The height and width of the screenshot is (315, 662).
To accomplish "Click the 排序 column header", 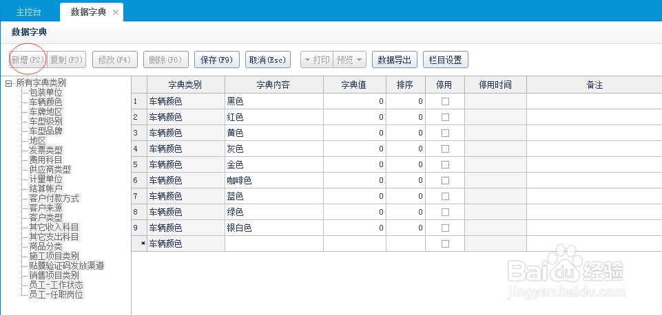I will click(406, 85).
